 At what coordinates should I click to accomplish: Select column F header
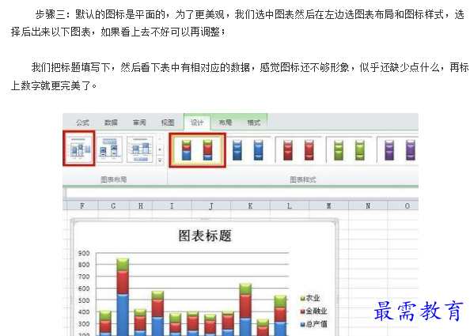82,206
